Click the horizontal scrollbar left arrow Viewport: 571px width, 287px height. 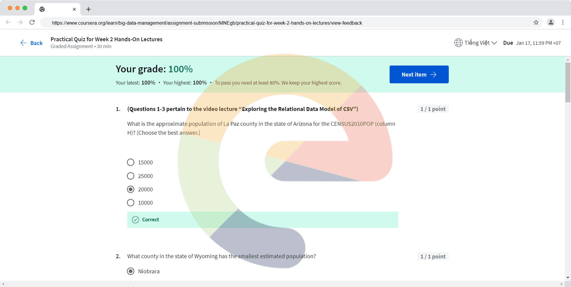click(3, 284)
